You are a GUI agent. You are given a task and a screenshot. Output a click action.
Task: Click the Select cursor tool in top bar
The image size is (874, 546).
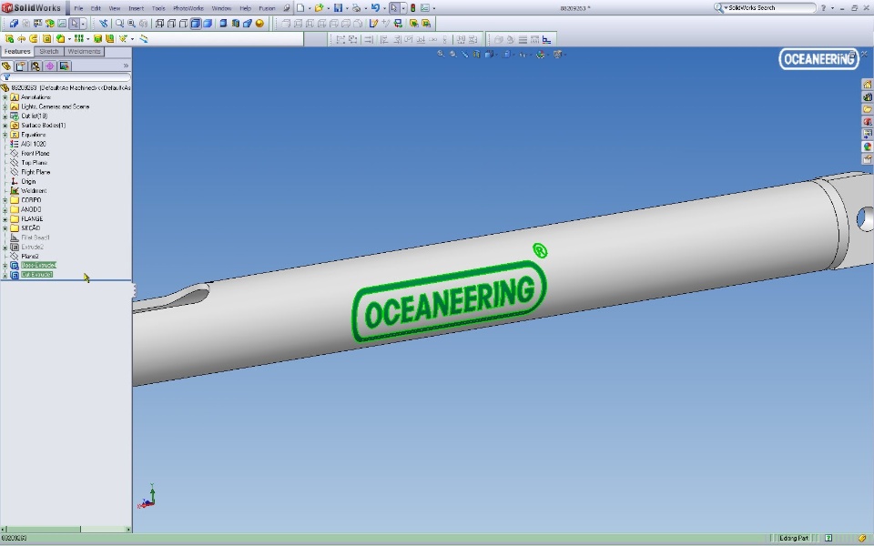(394, 8)
